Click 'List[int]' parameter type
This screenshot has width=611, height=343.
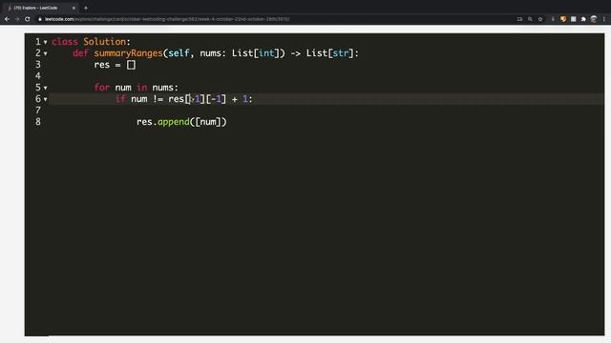[256, 53]
